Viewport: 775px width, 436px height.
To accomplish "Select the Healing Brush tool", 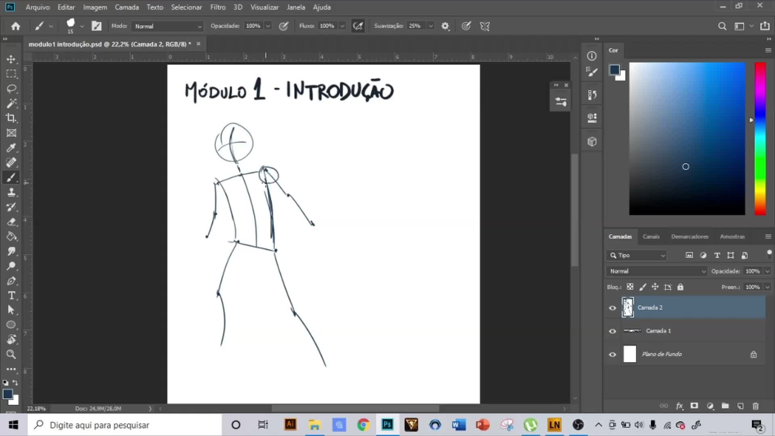I will point(11,162).
